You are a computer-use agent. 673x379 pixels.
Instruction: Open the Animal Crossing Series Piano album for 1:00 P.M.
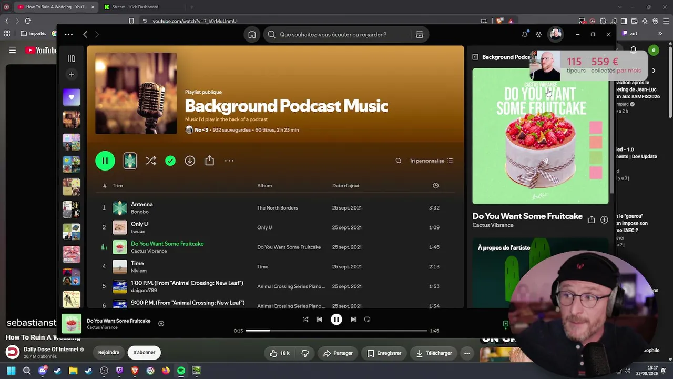pos(291,286)
